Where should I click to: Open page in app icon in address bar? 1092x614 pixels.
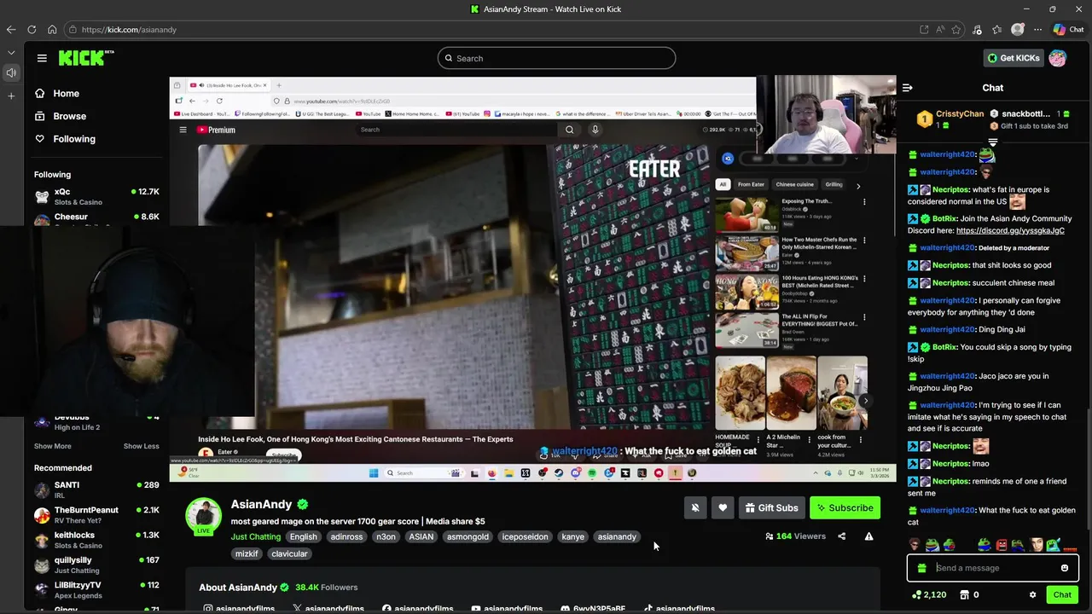tap(924, 30)
